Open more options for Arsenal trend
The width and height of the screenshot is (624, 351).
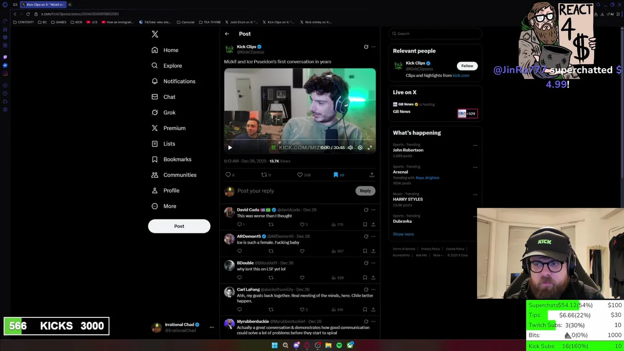[475, 167]
